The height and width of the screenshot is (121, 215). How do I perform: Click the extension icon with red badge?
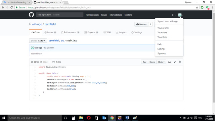(207, 8)
